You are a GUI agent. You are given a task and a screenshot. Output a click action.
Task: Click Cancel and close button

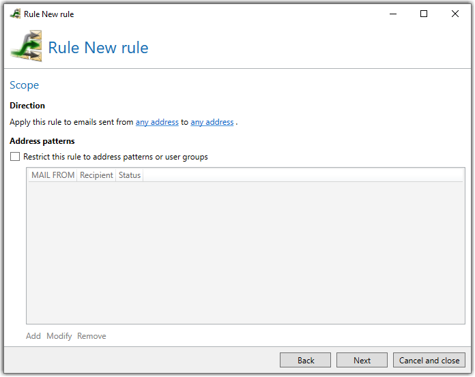coord(429,361)
